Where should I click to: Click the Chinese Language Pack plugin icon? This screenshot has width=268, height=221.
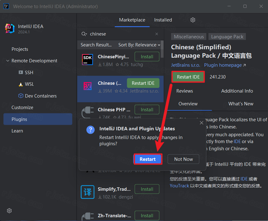click(x=88, y=86)
